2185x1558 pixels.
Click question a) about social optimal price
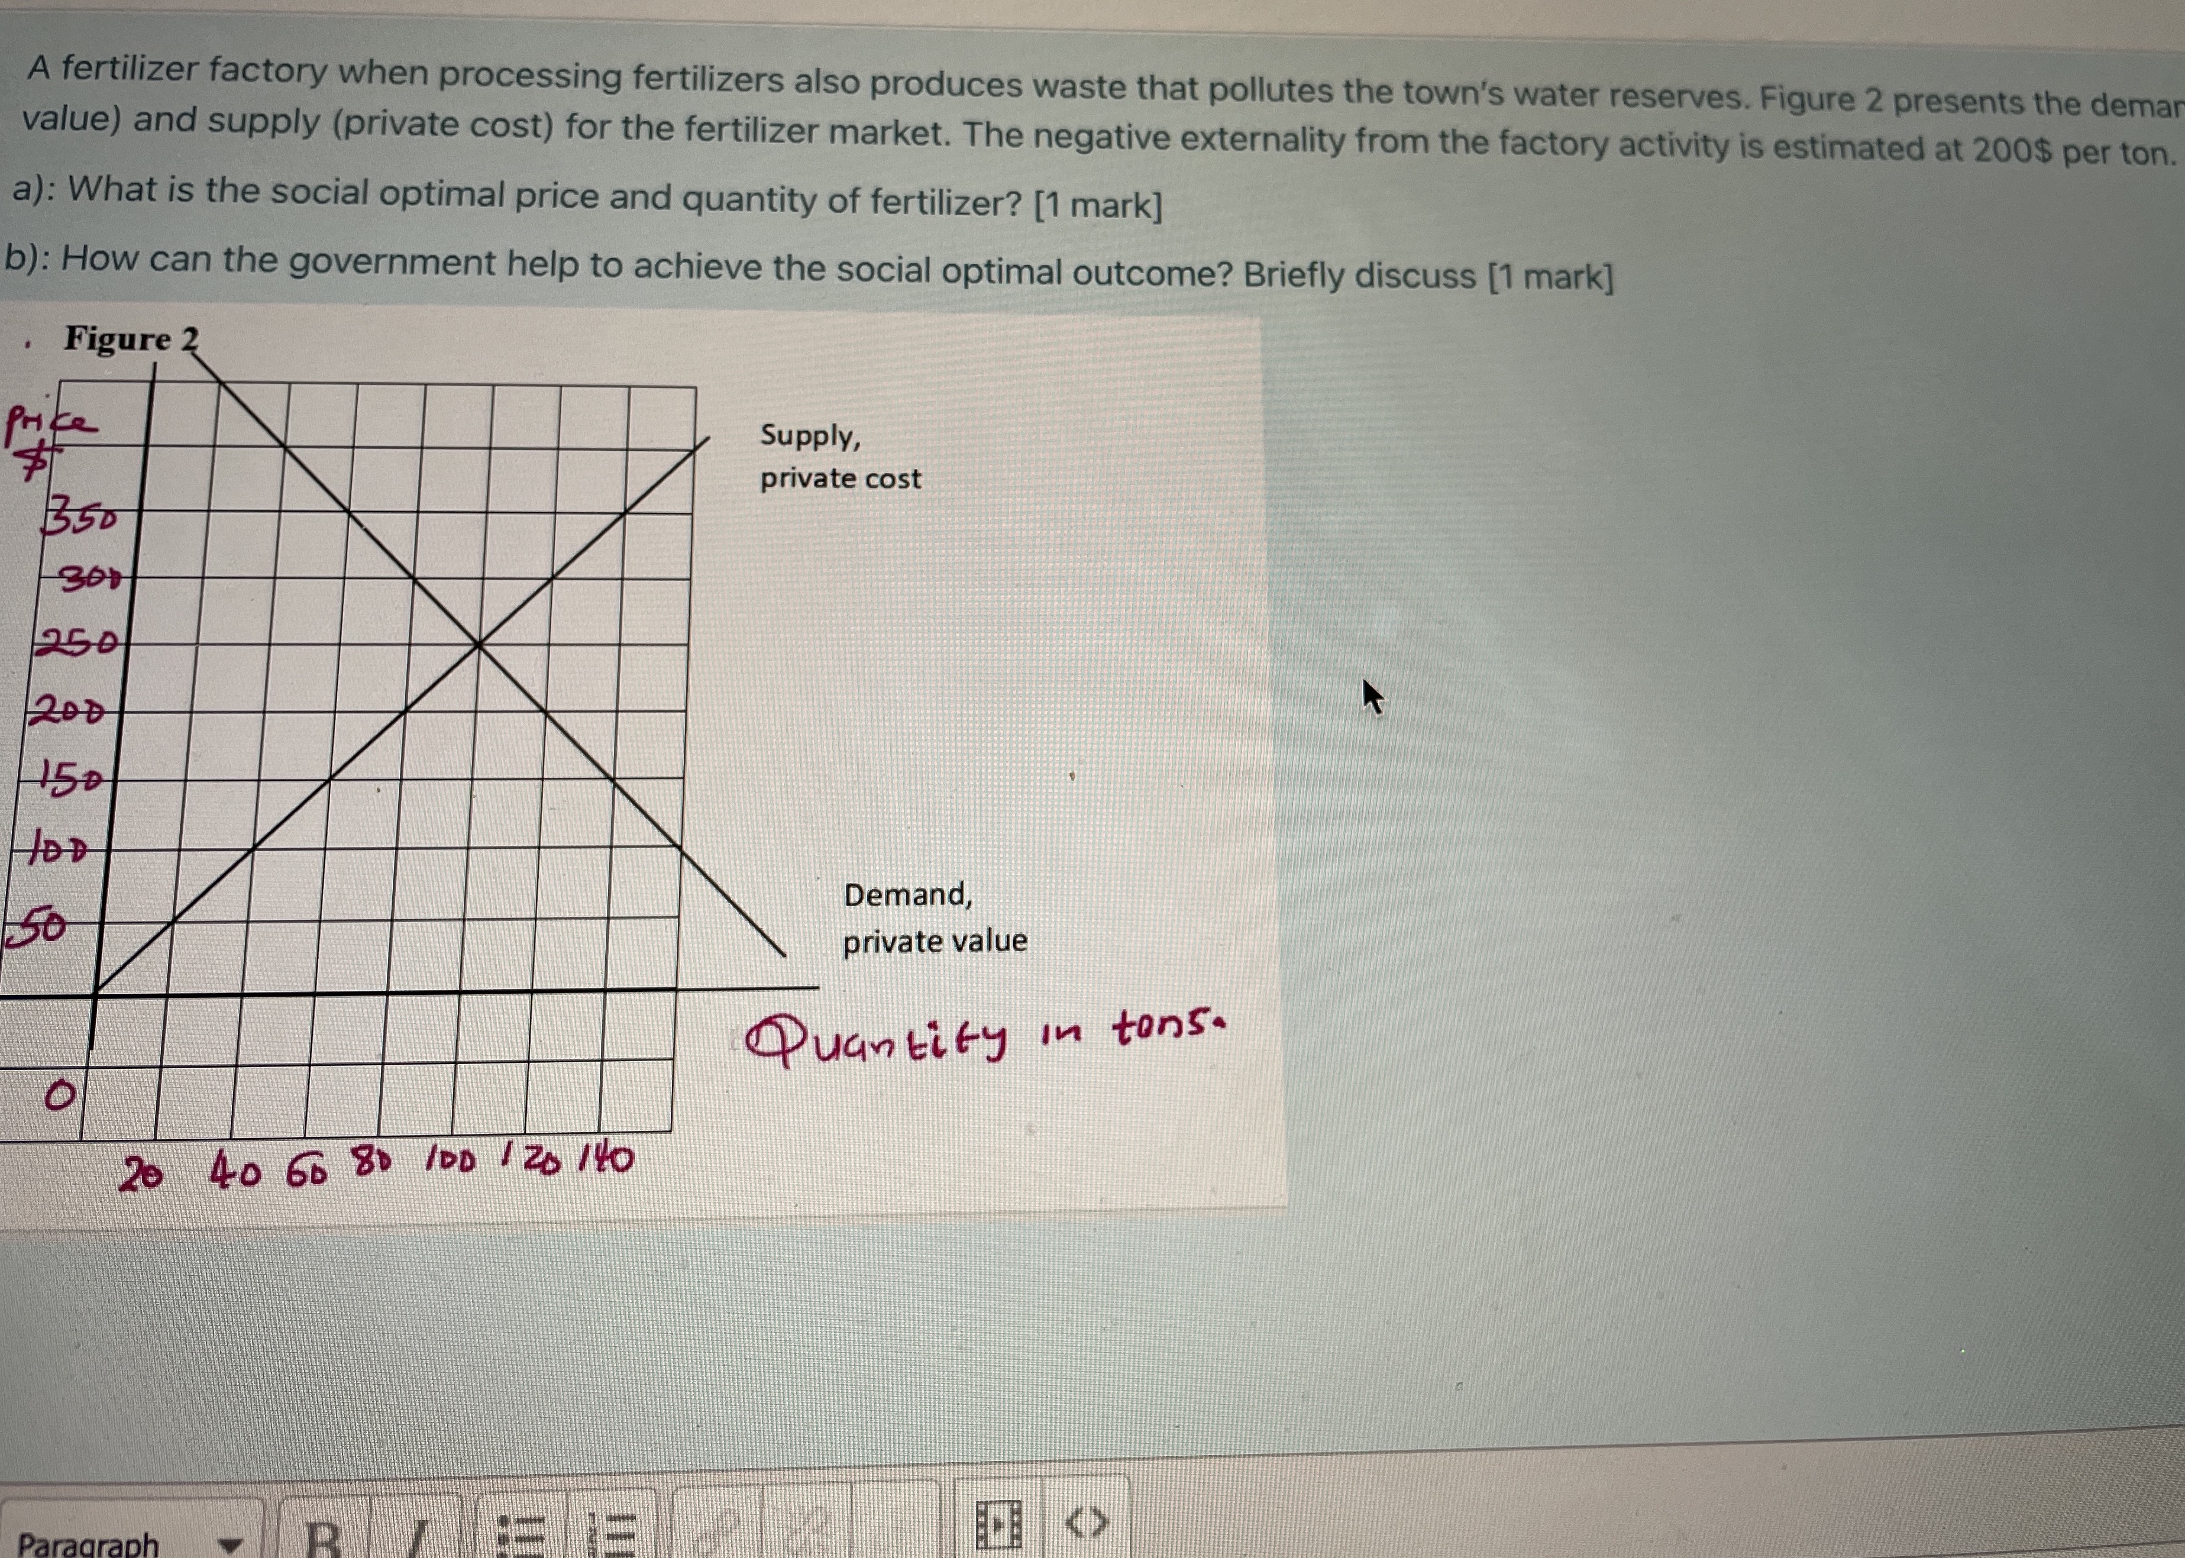pos(587,198)
